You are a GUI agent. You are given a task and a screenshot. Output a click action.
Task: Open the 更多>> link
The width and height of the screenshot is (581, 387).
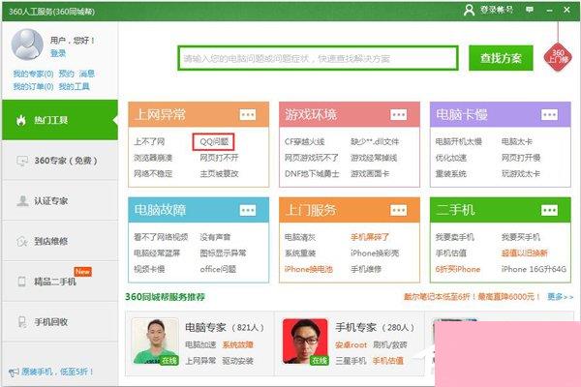pyautogui.click(x=560, y=297)
